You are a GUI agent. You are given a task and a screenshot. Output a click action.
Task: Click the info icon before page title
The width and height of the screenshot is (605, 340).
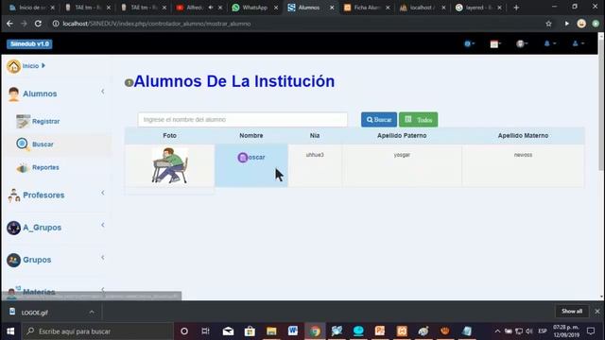click(x=129, y=82)
